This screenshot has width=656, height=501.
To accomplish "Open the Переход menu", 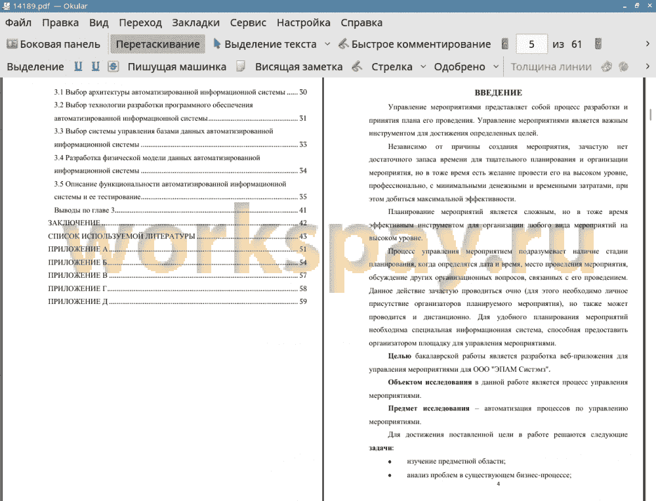I will pos(140,22).
